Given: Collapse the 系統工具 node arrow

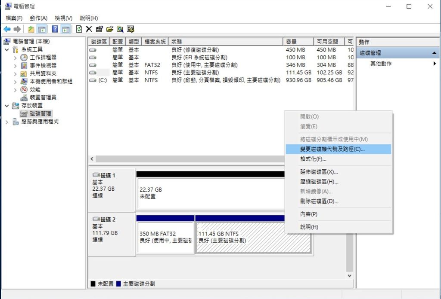Looking at the screenshot, I should (x=7, y=50).
